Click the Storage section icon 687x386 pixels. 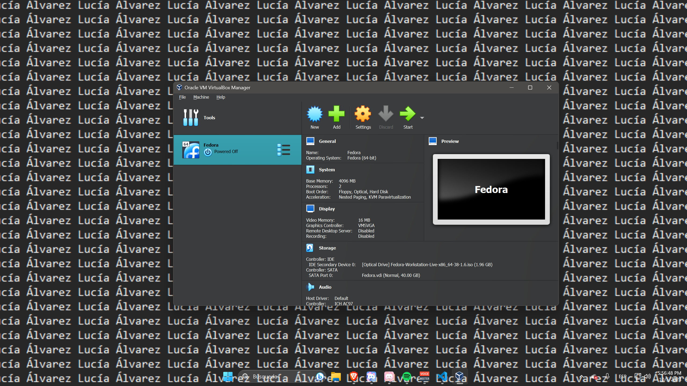coord(310,248)
